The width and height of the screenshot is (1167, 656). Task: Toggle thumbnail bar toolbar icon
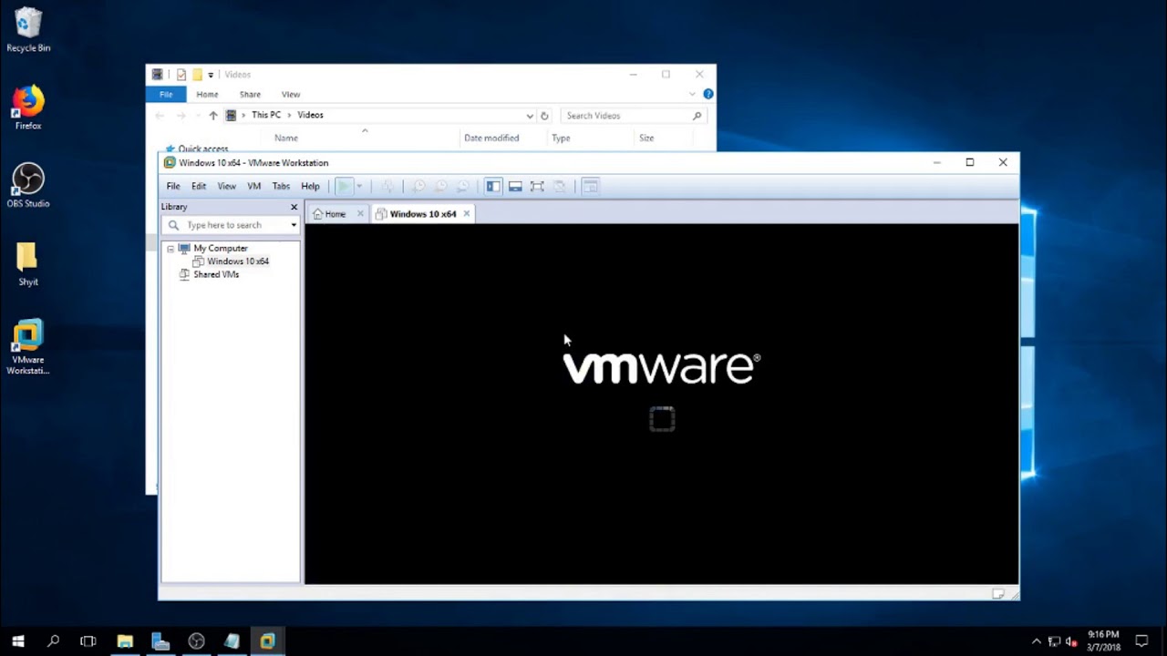pyautogui.click(x=515, y=186)
